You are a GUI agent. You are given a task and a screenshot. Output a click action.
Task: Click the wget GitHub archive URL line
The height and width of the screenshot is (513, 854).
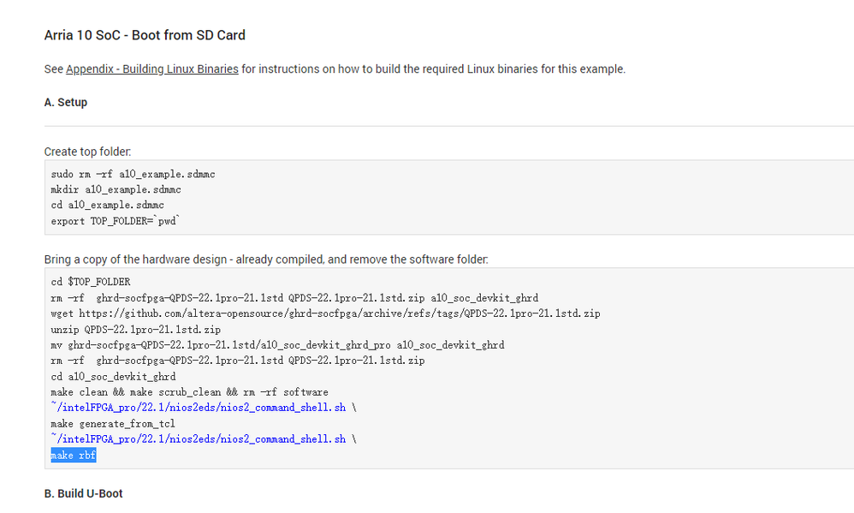[325, 313]
